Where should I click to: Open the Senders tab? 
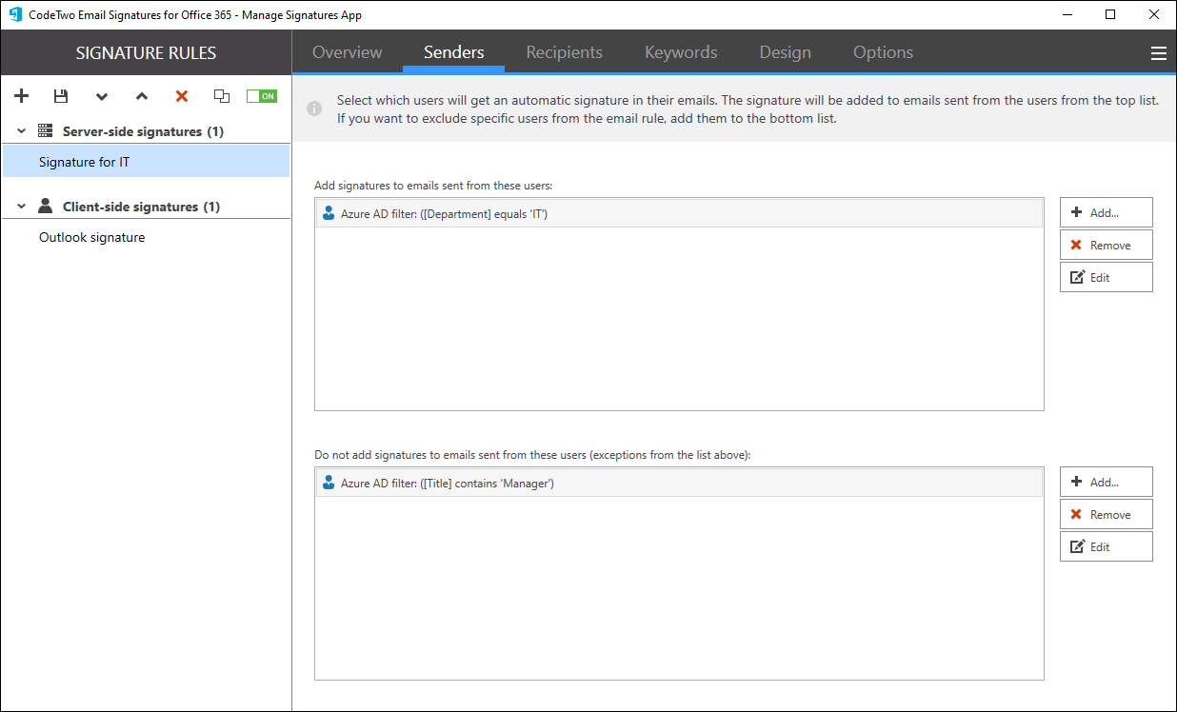453,52
